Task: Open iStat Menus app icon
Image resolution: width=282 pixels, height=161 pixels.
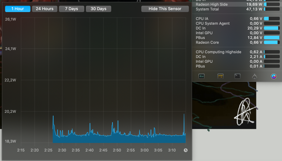Action: click(x=273, y=76)
